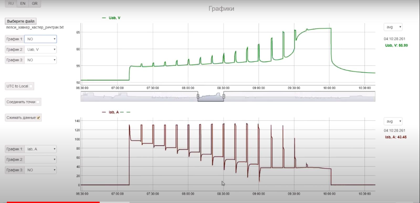Toggle the UTC to Local checkbox

coord(31,86)
